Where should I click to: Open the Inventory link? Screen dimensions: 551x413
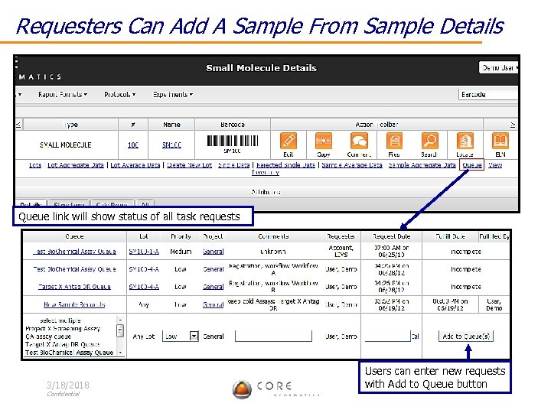(266, 172)
